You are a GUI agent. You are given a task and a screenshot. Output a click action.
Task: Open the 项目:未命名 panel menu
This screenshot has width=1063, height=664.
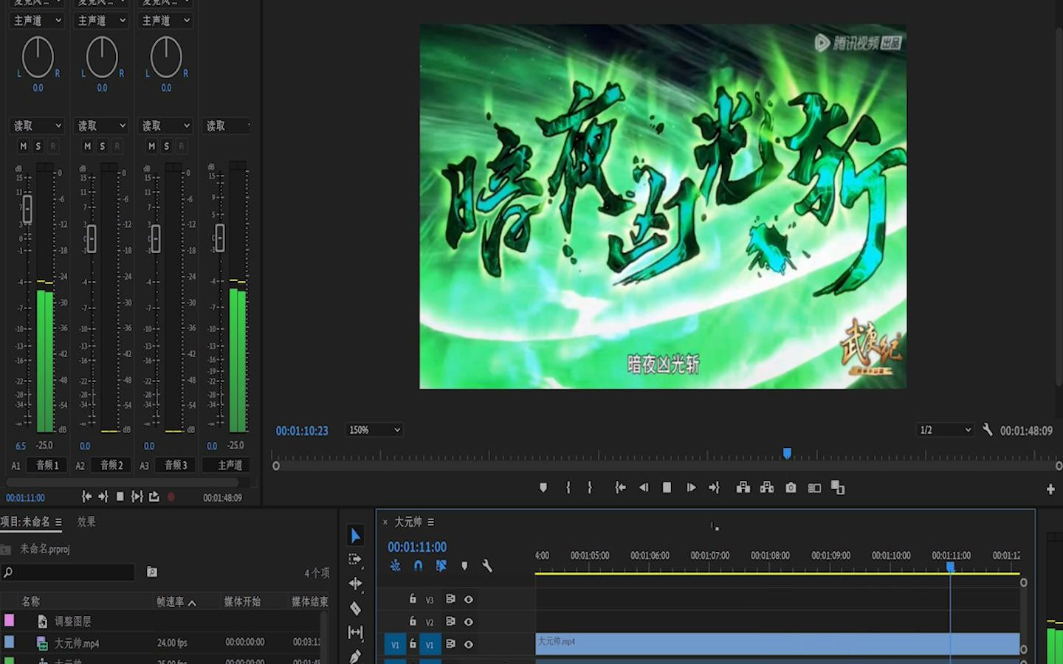coord(58,522)
